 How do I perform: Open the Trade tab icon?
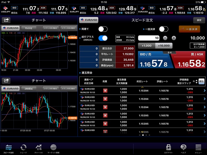23,149
